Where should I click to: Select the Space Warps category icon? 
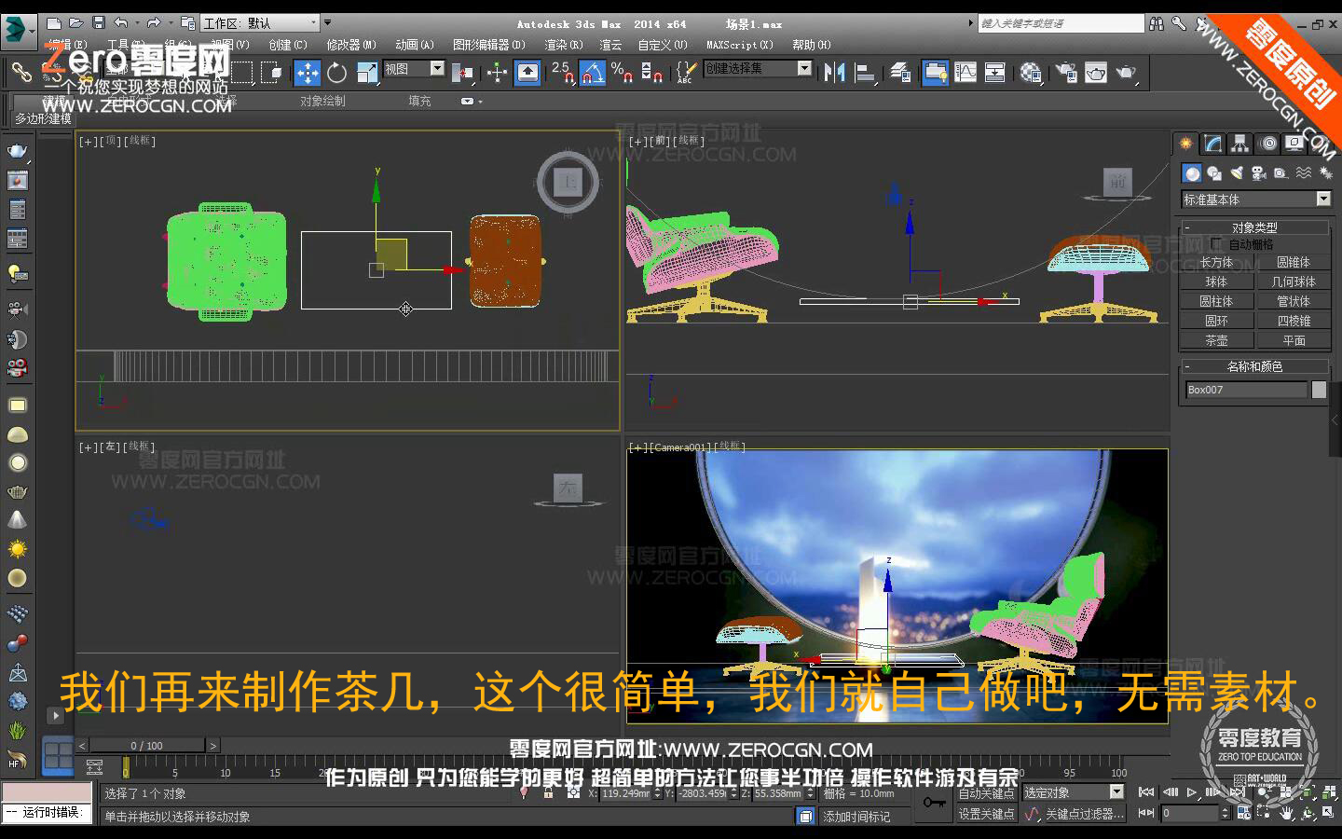click(x=1303, y=172)
